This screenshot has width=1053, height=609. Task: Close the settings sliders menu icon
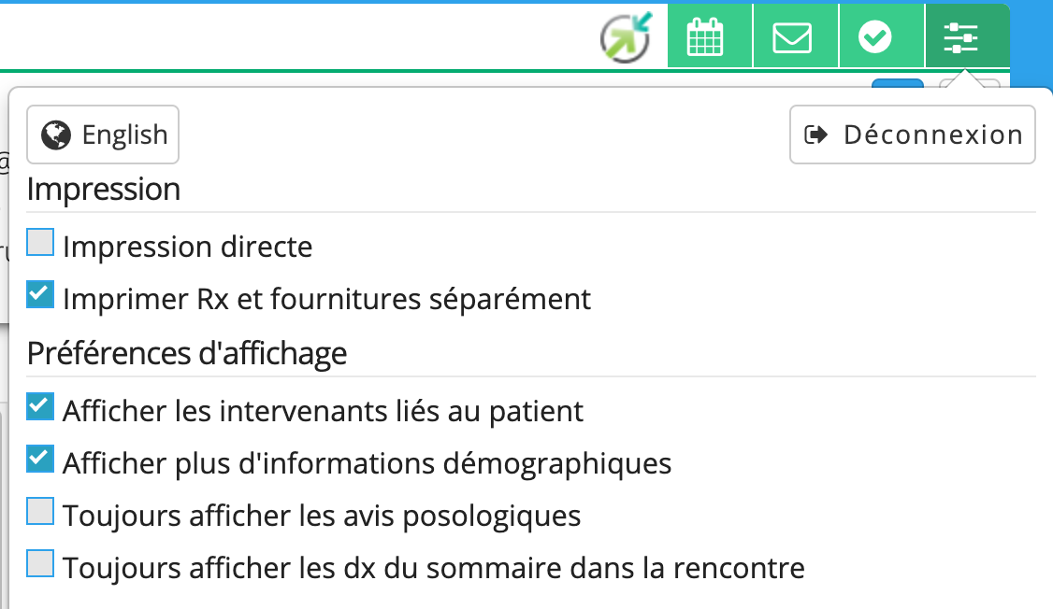pyautogui.click(x=960, y=37)
